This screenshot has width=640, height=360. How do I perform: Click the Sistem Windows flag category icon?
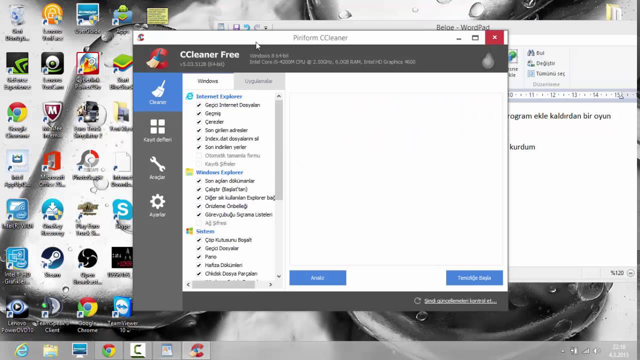(189, 231)
